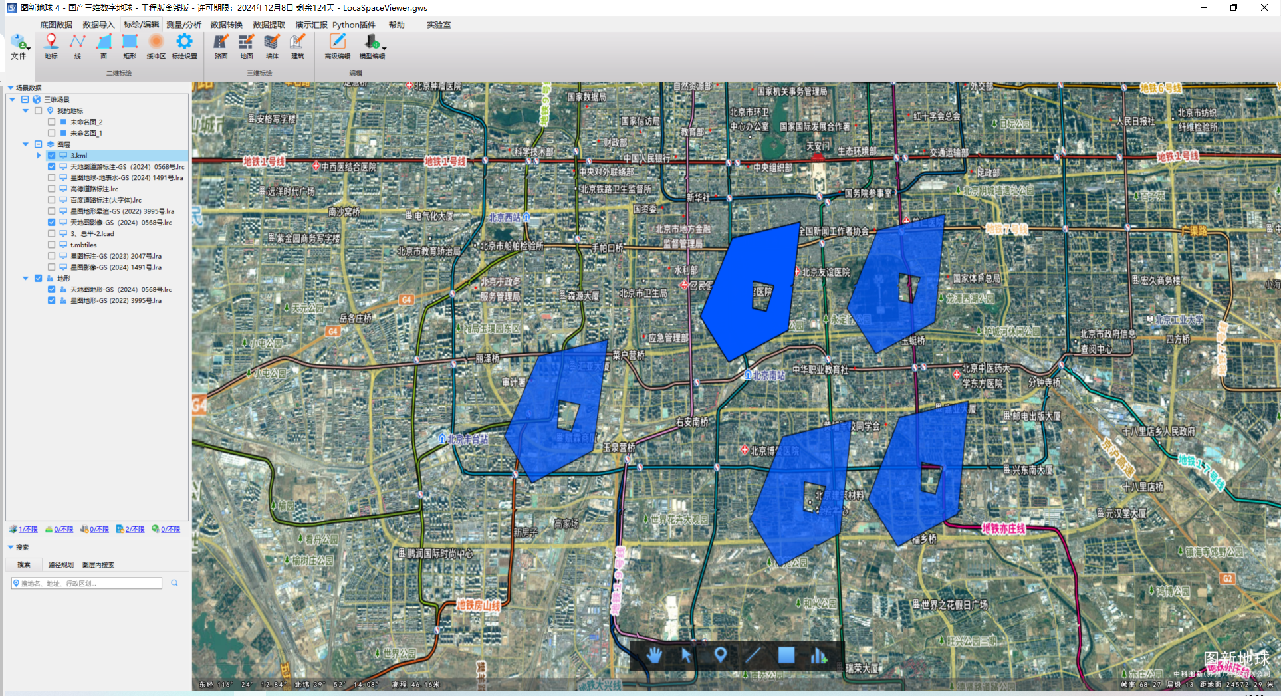Open the Python插件 ribbon tab

[x=354, y=25]
